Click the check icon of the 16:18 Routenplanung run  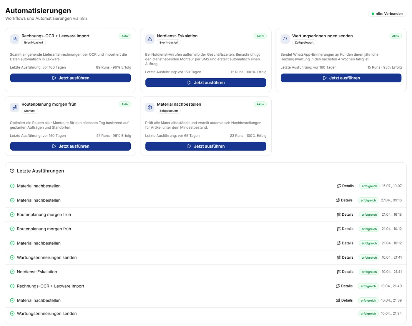(12, 214)
